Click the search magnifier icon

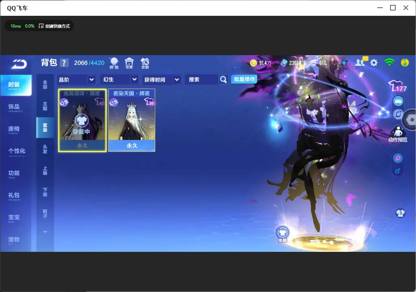coord(223,79)
